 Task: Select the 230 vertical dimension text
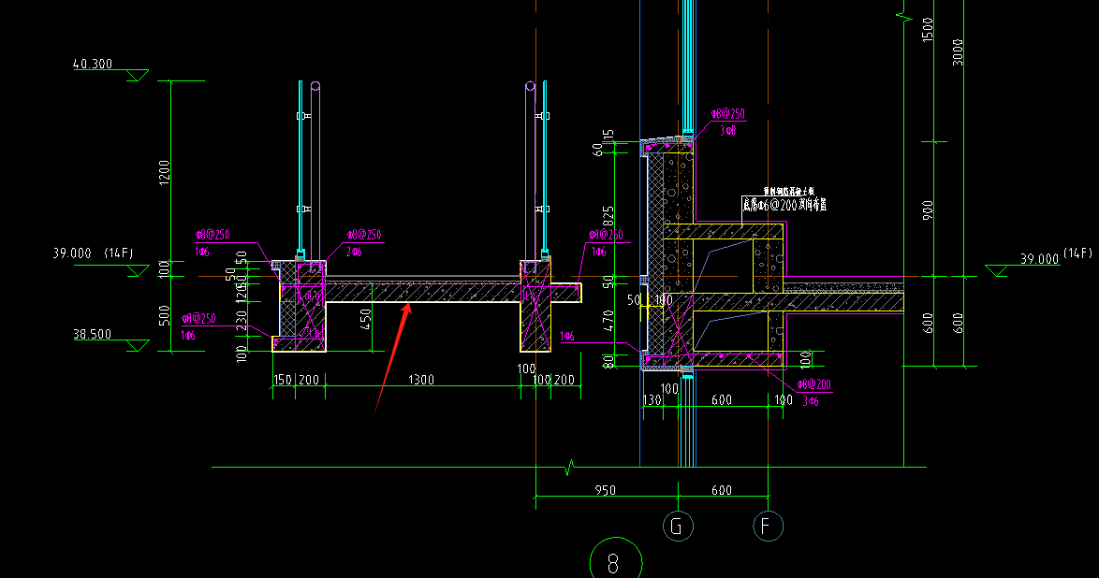pos(242,321)
